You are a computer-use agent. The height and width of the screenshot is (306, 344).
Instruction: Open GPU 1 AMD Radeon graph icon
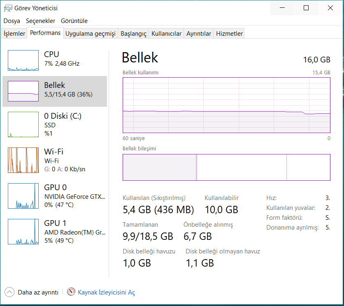(x=23, y=232)
